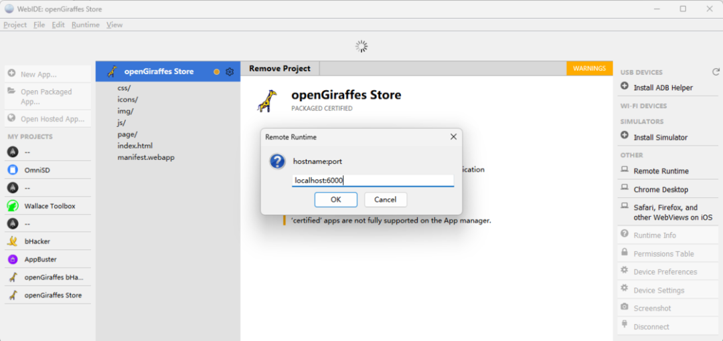
Task: Open the Project menu
Action: [x=15, y=25]
